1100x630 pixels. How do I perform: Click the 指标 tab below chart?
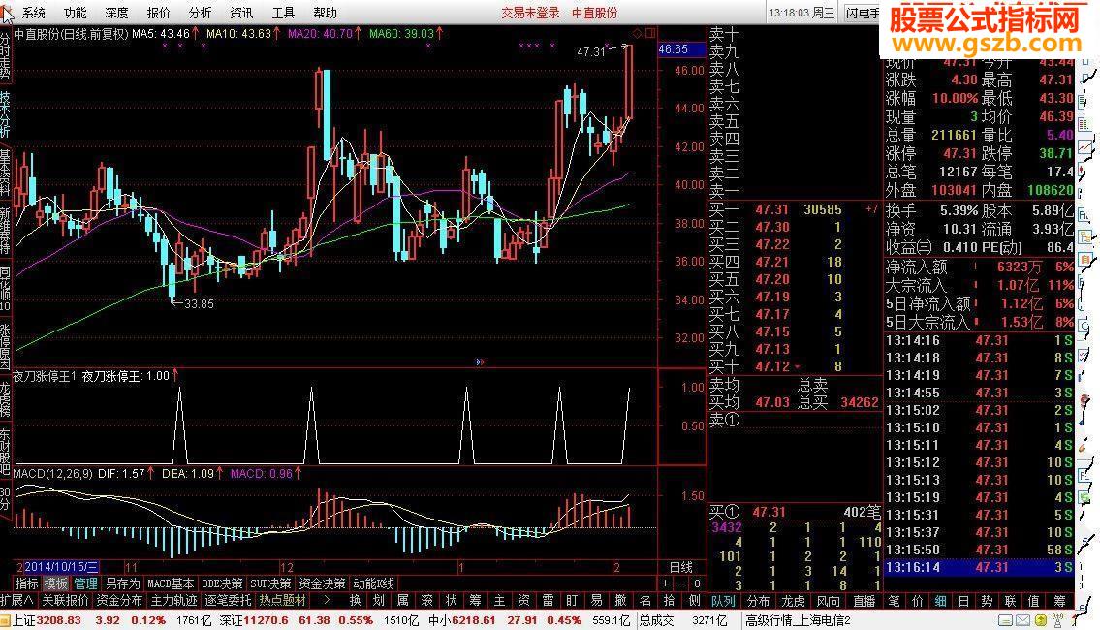[x=27, y=583]
